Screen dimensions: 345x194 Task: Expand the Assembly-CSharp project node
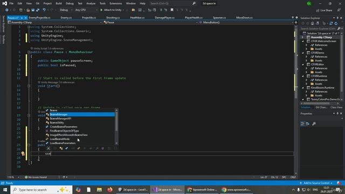(x=303, y=37)
